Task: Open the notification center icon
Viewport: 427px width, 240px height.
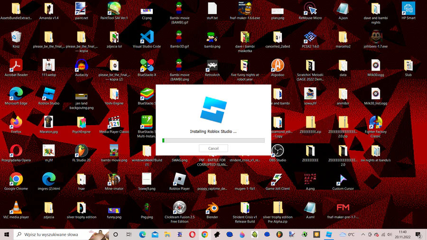Action: (418, 234)
